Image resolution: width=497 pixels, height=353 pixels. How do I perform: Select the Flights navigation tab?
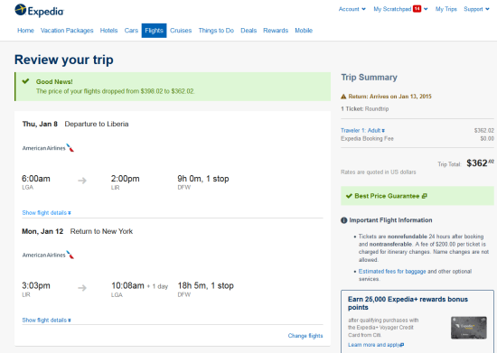154,31
